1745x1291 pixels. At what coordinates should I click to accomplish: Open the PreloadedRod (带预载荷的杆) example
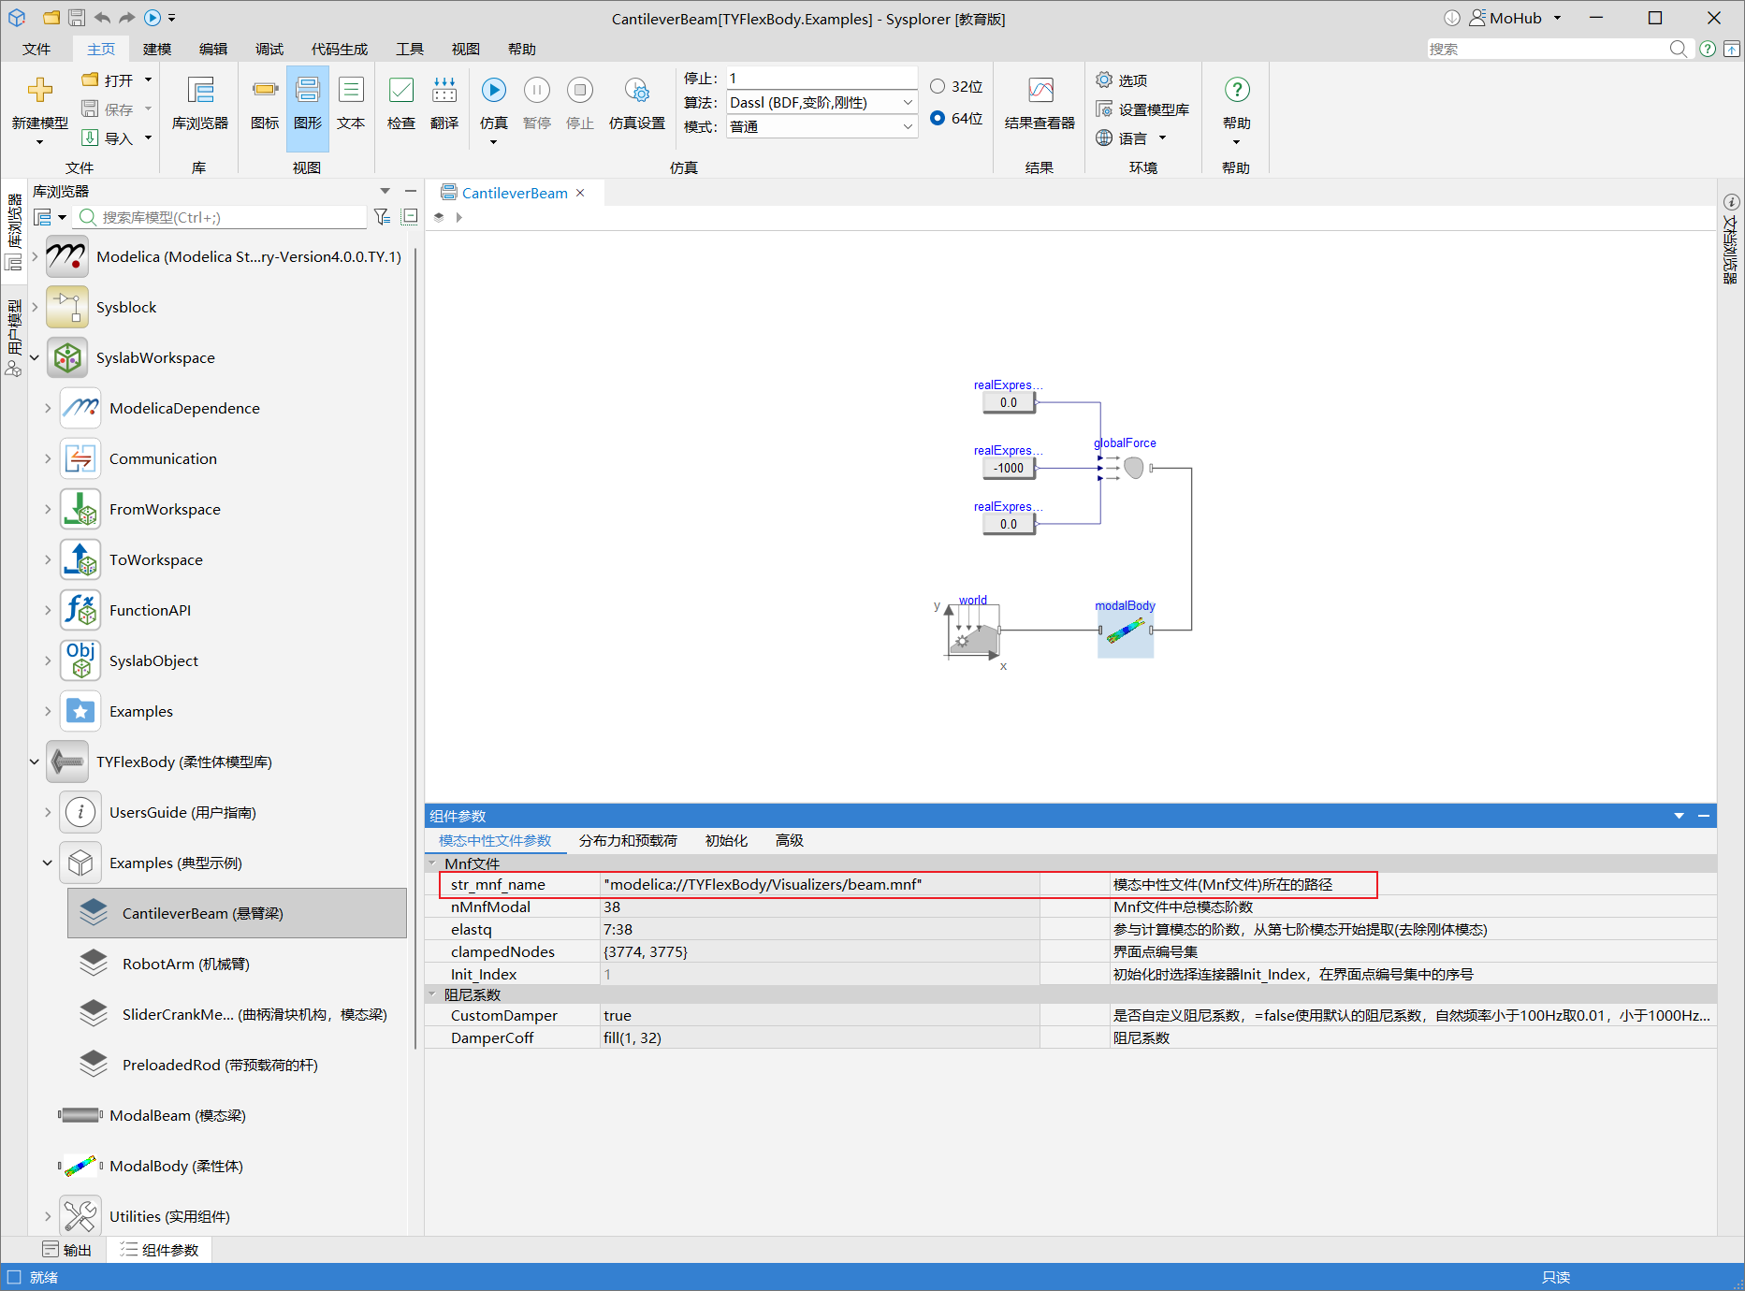coord(220,1065)
